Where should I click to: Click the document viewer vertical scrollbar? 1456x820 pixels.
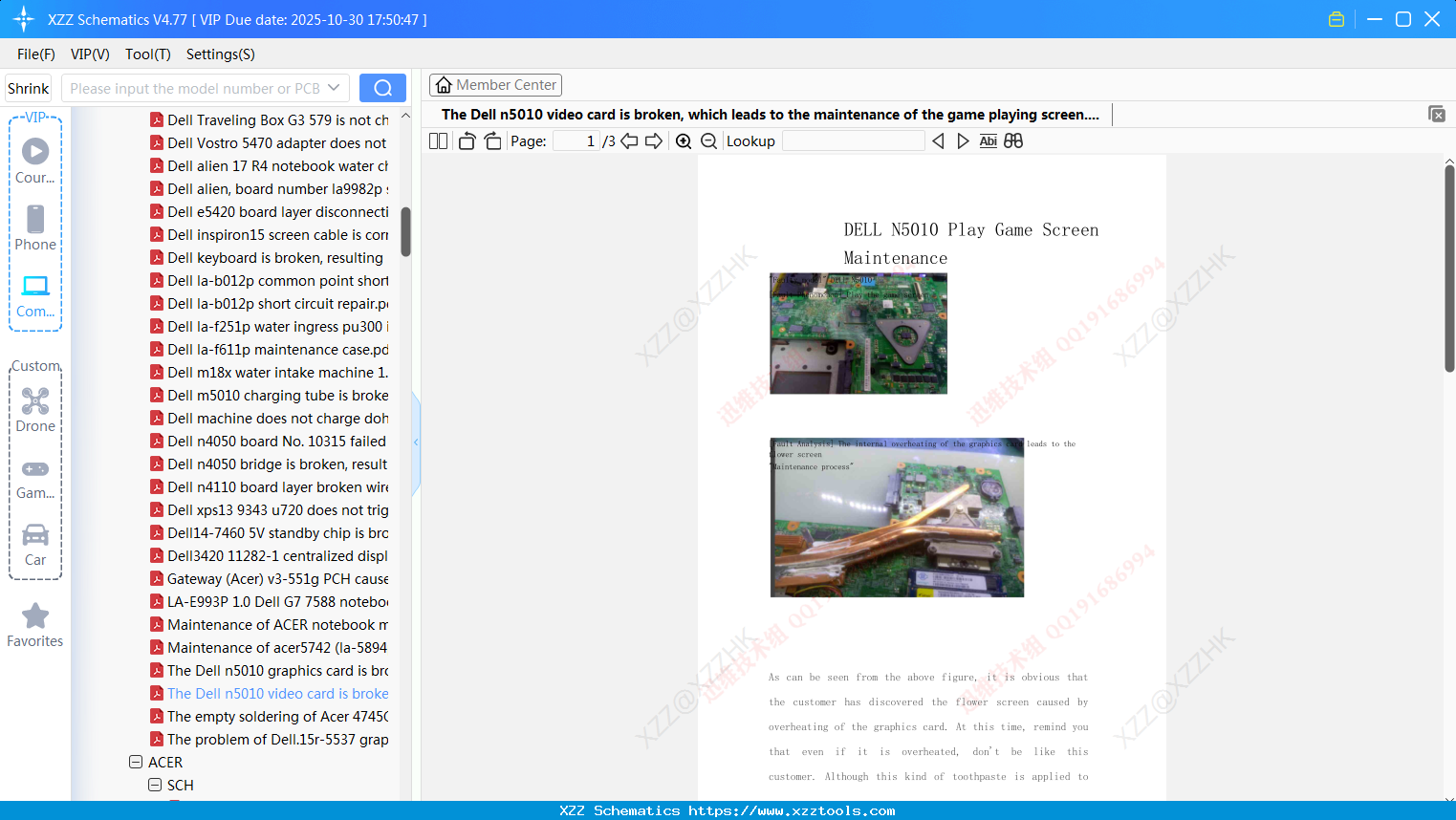coord(1449,268)
